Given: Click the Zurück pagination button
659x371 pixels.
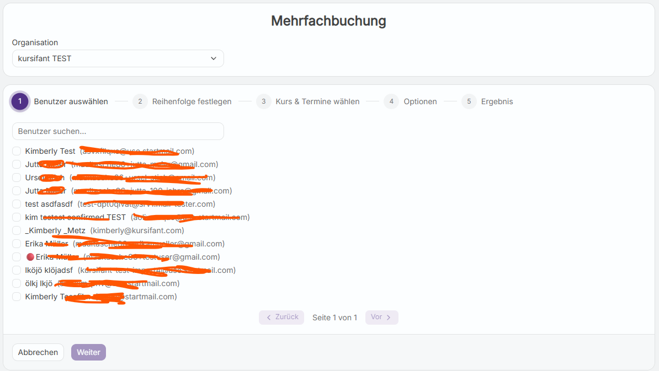Looking at the screenshot, I should tap(281, 317).
